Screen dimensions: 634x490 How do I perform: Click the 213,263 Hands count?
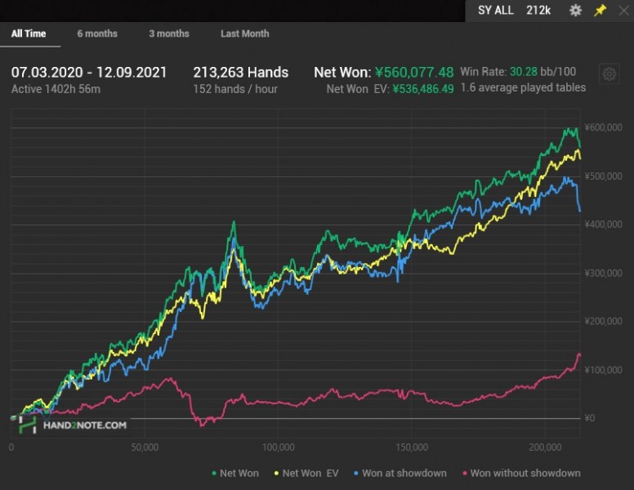pos(240,72)
